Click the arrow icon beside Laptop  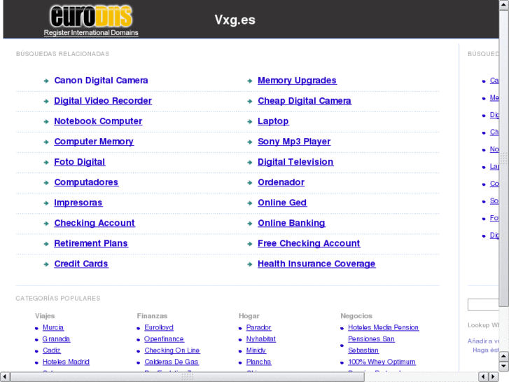click(250, 121)
